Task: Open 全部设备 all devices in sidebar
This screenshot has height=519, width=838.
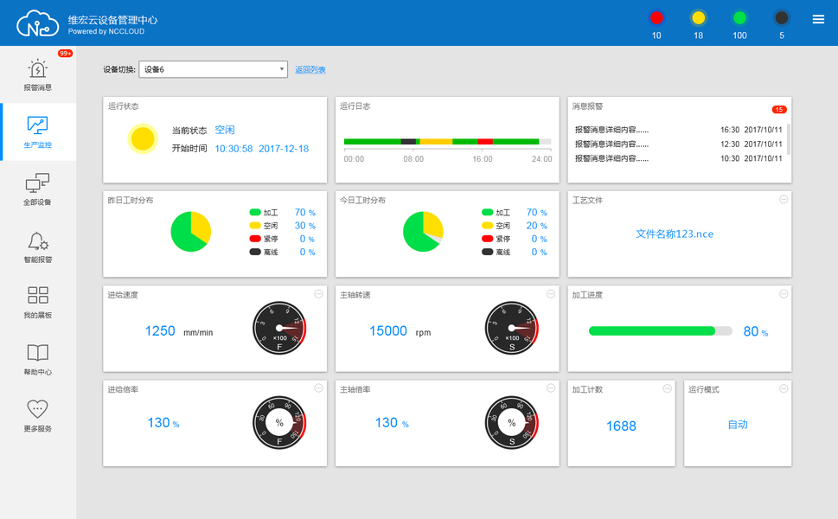Action: 37,189
